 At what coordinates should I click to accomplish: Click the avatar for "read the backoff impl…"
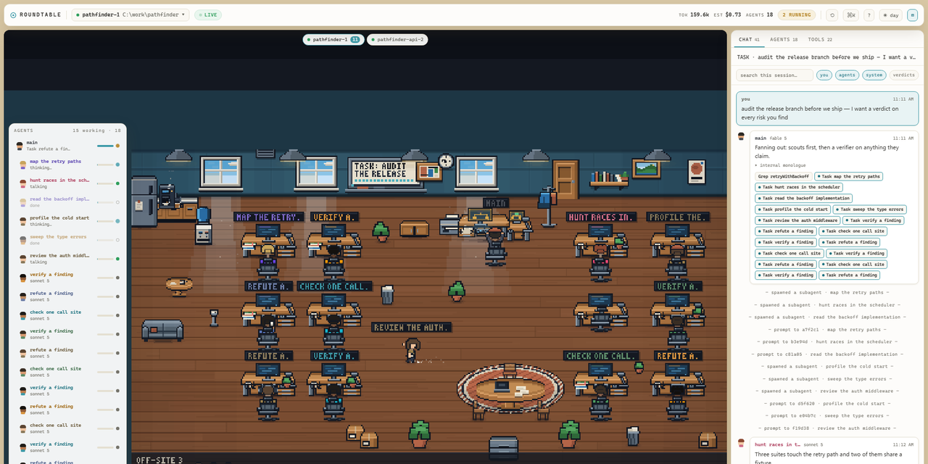click(x=23, y=202)
